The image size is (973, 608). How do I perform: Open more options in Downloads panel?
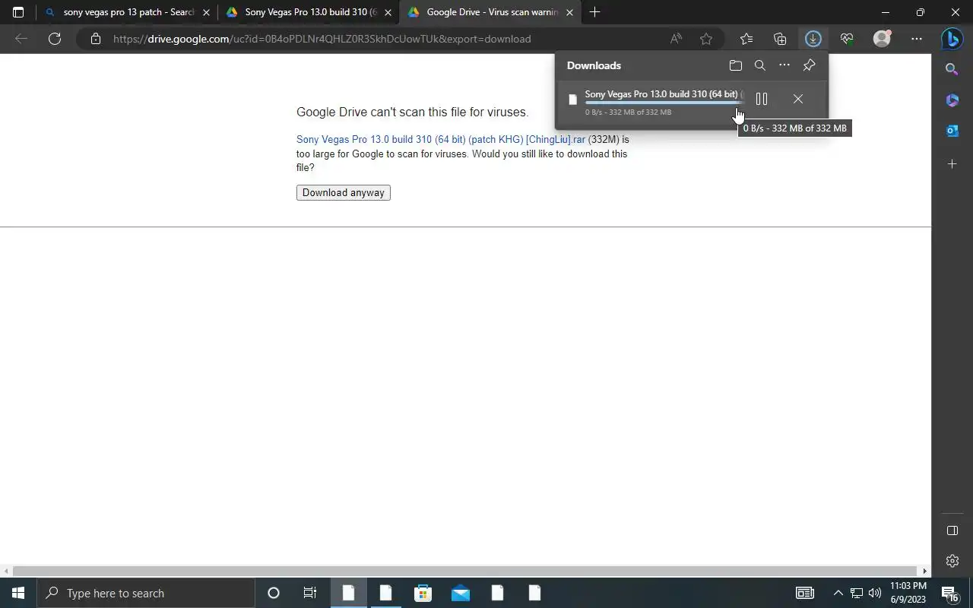click(784, 65)
